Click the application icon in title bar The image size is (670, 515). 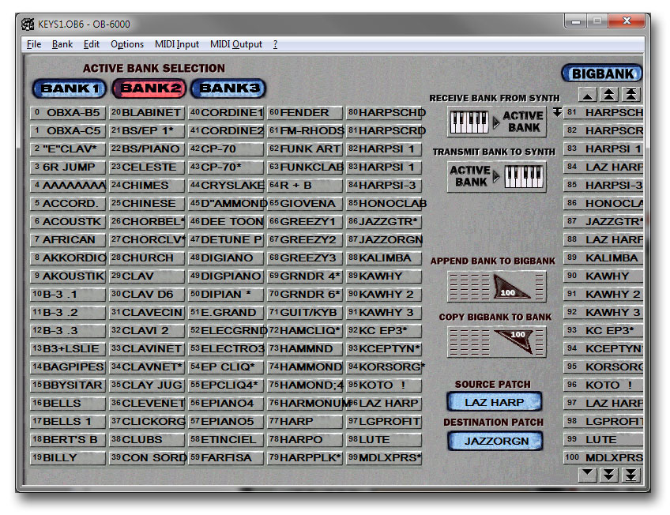coord(28,24)
